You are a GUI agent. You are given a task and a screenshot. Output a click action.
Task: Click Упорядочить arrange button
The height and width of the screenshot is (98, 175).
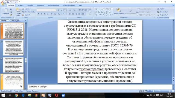(119, 11)
